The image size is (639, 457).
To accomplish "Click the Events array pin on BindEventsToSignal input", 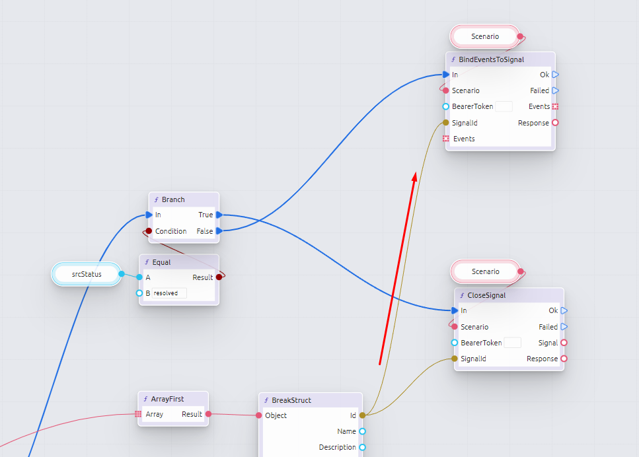I will [446, 139].
